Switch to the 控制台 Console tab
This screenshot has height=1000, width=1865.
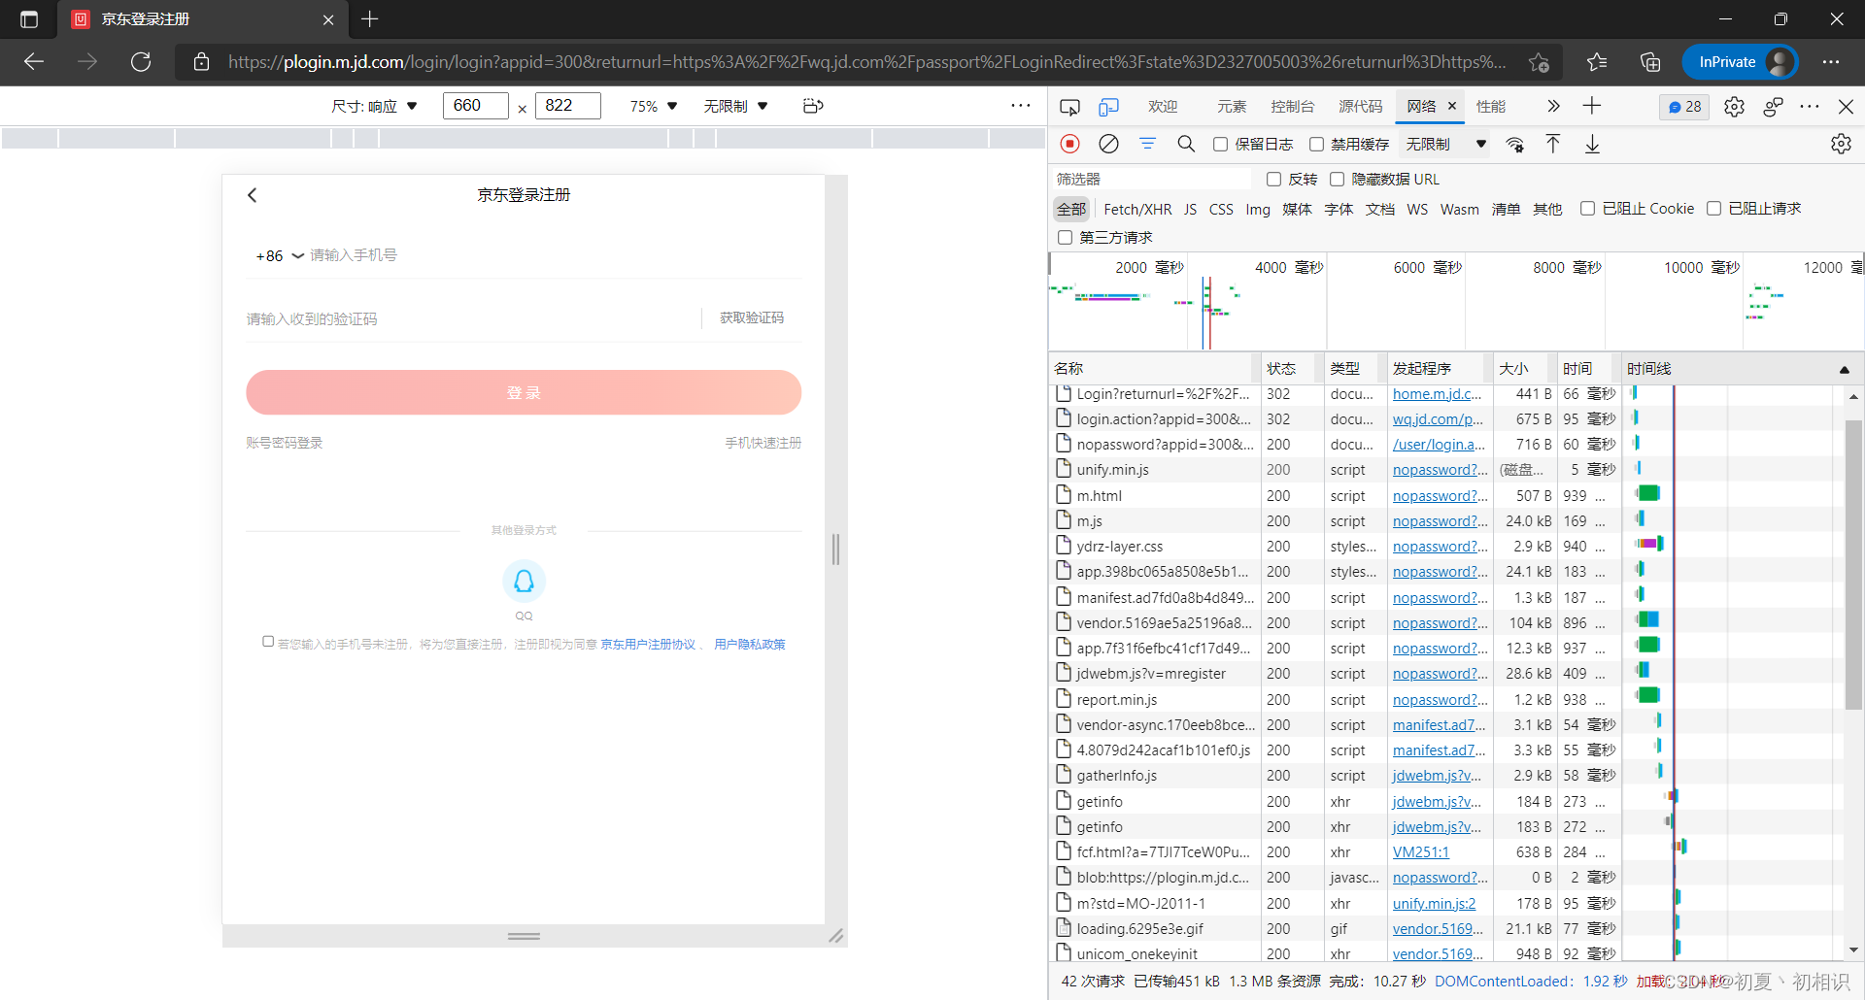pos(1292,107)
